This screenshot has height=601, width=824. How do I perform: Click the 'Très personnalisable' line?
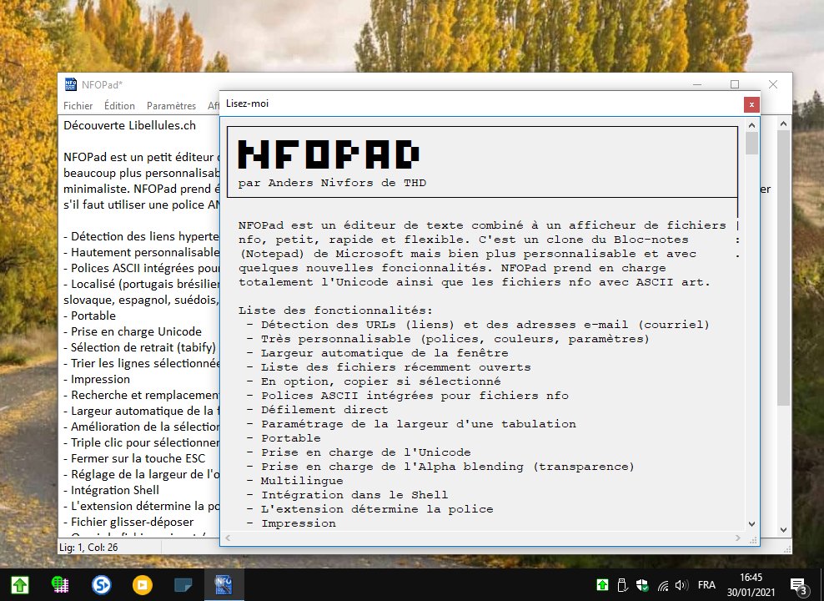click(455, 339)
